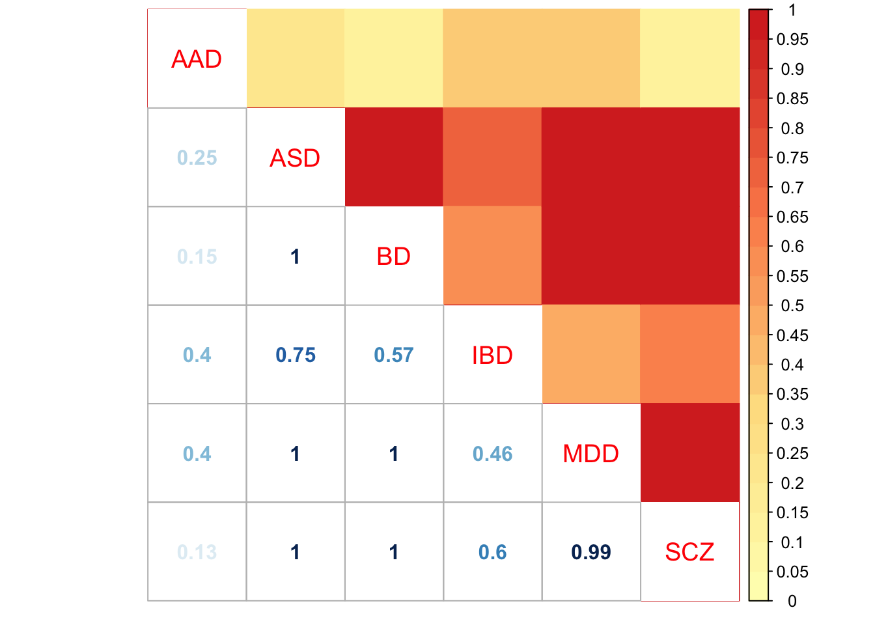
Task: Select the SCZ label at bottom right
Action: [689, 552]
